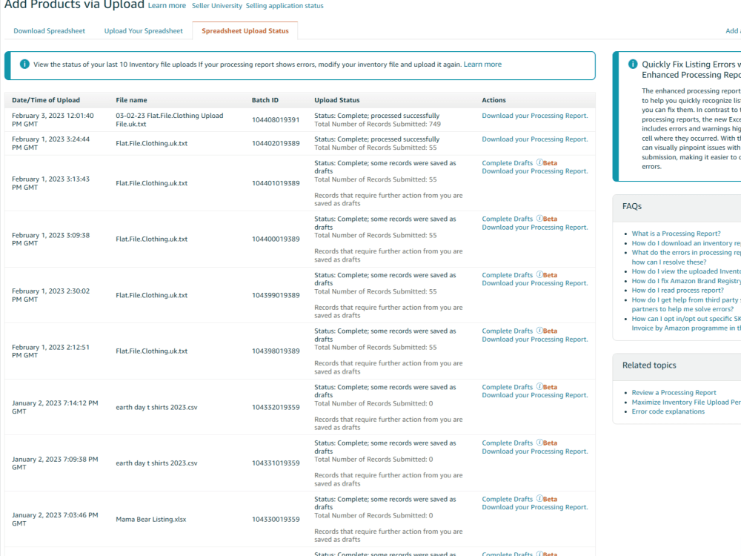Click the Beta info icon for batch 104398019389
The height and width of the screenshot is (556, 741).
click(539, 331)
